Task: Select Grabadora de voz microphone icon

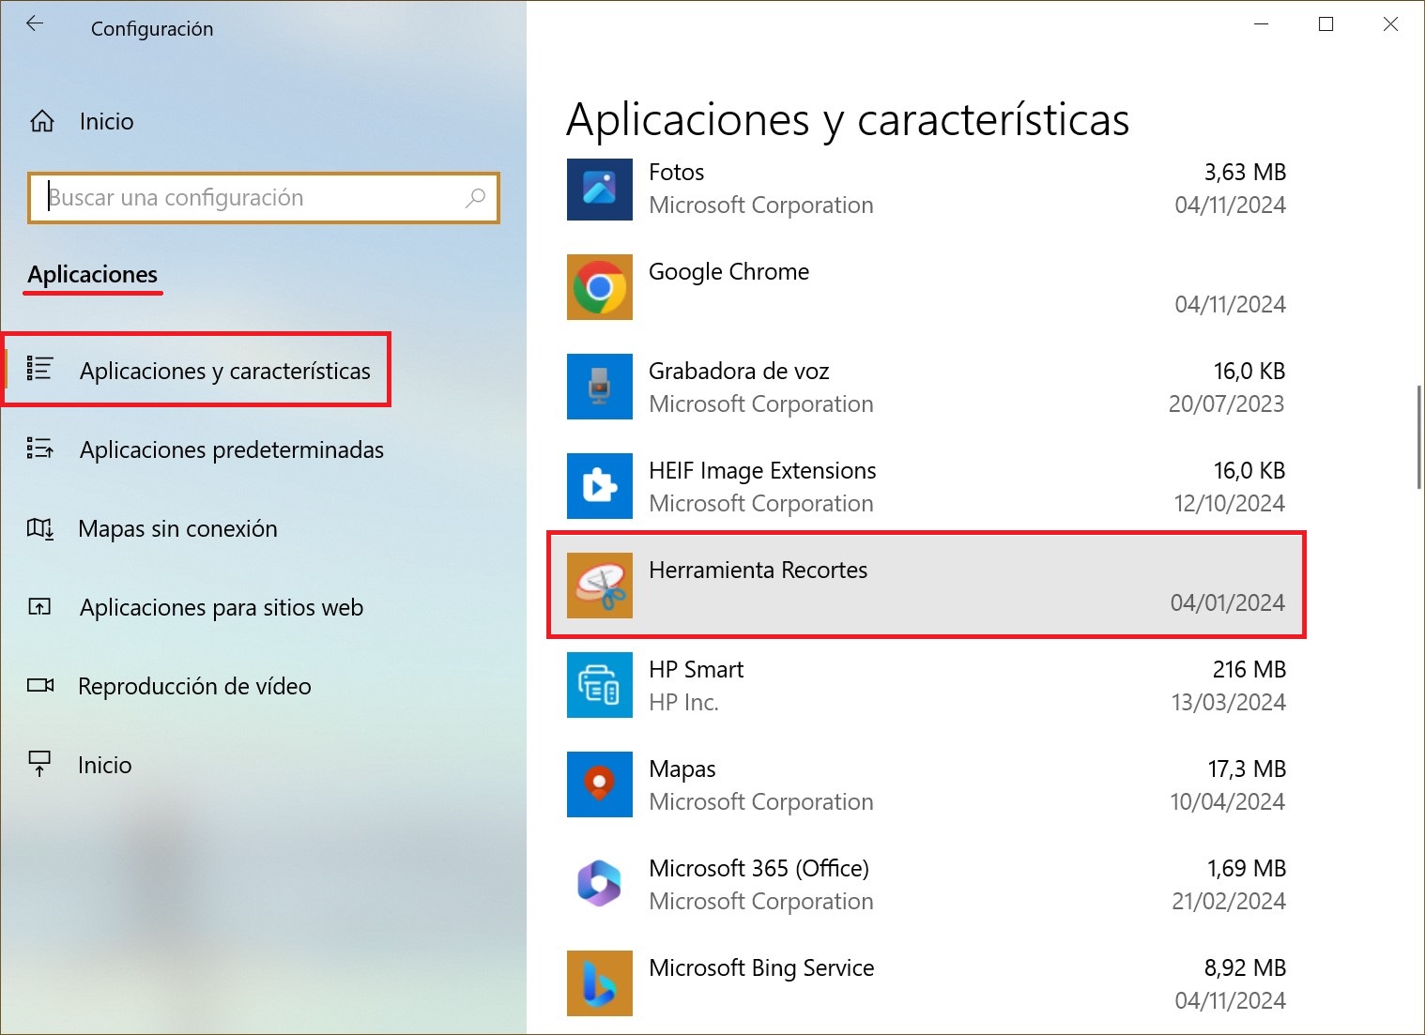Action: click(600, 387)
